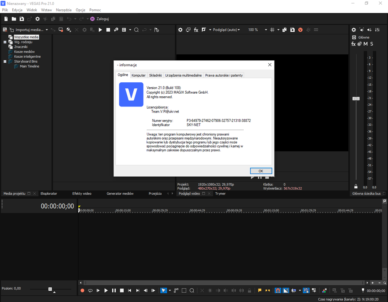Click the Importuj media button
Viewport: 388px width, 302px height.
coord(27,30)
